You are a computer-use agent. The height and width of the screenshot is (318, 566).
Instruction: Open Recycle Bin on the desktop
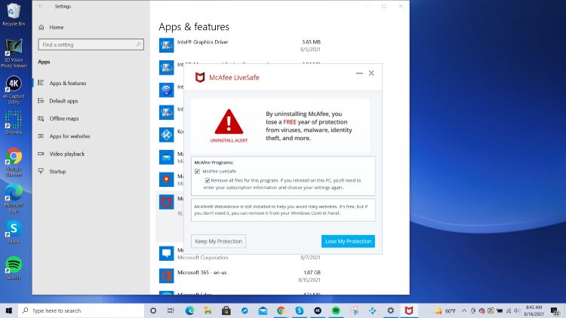14,14
